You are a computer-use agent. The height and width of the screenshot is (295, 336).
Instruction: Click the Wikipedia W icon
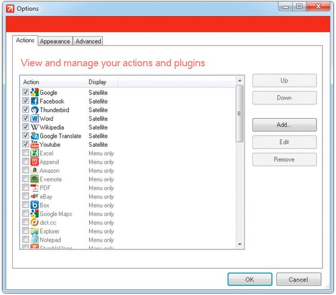click(x=35, y=127)
